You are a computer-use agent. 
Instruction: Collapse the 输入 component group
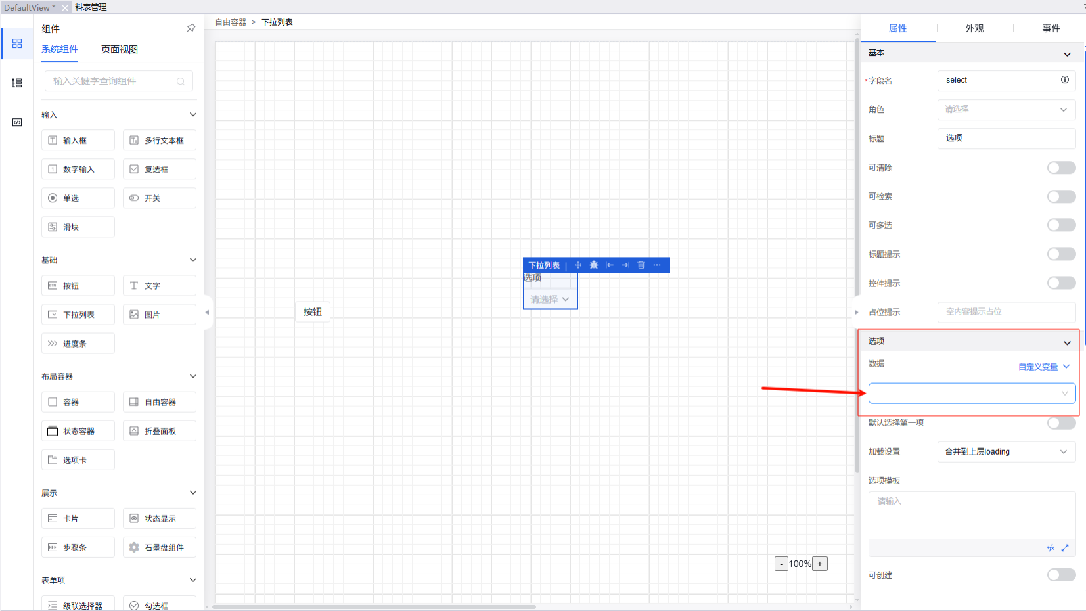[x=193, y=115]
